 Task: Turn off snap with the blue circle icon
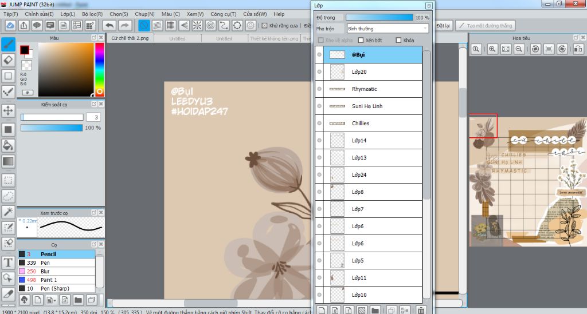point(144,25)
